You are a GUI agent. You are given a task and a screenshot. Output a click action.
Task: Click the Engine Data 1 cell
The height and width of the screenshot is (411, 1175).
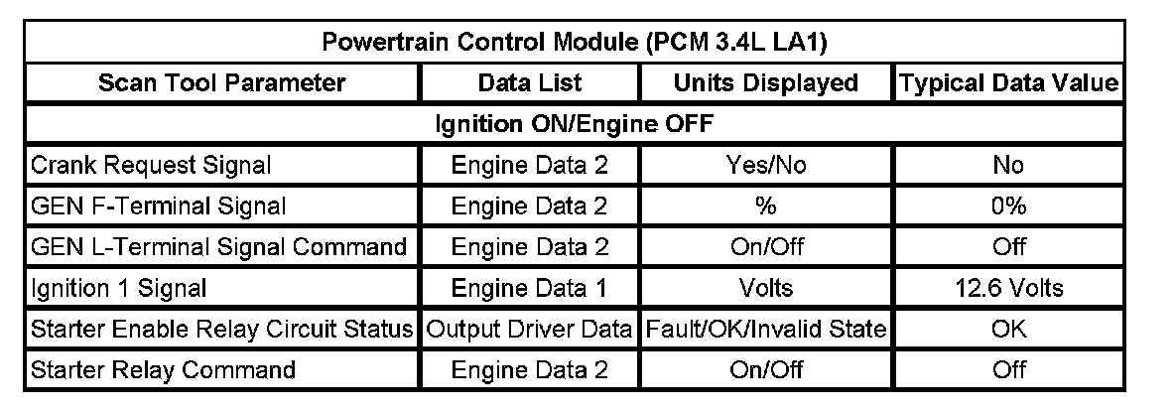530,289
